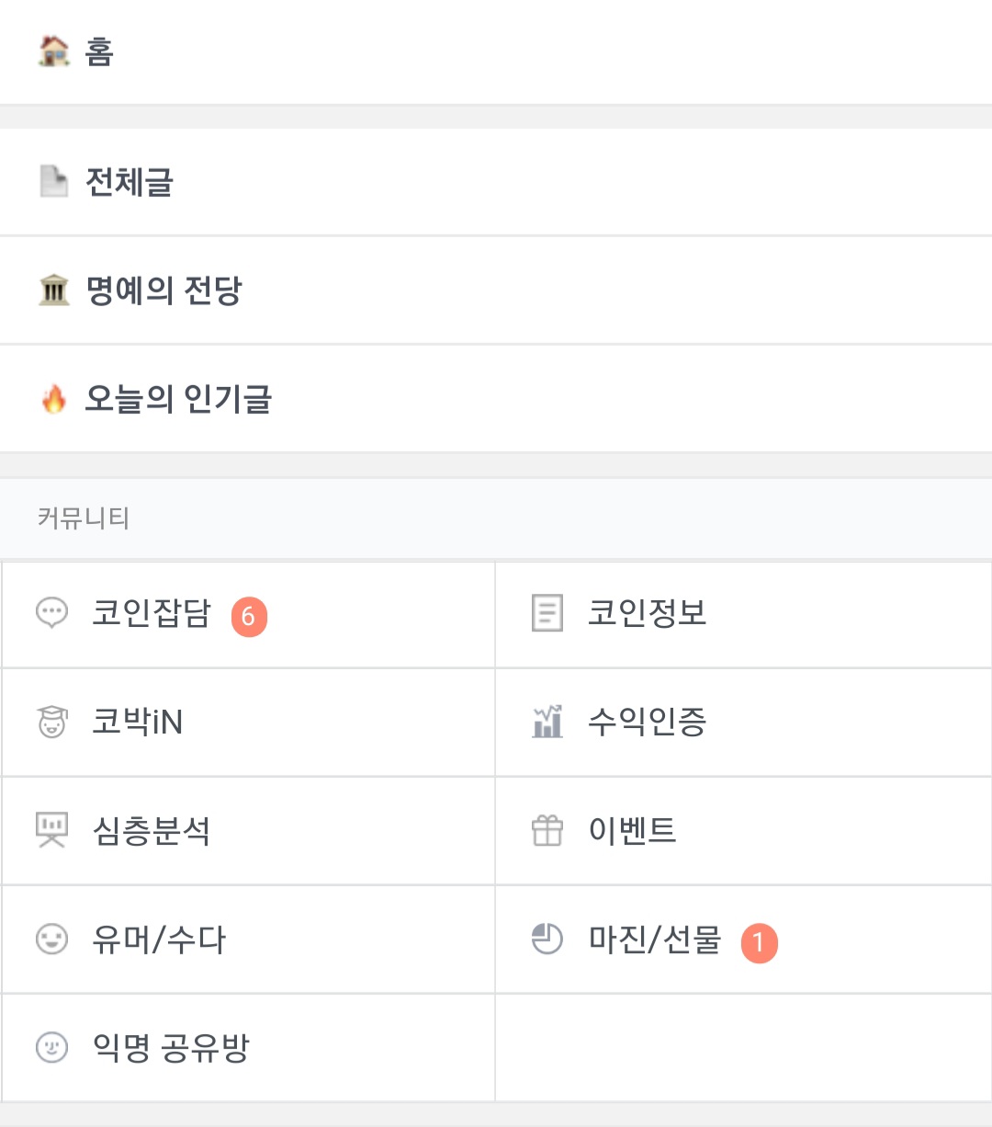Tap the smiley icon for 유머/수다

tap(51, 939)
